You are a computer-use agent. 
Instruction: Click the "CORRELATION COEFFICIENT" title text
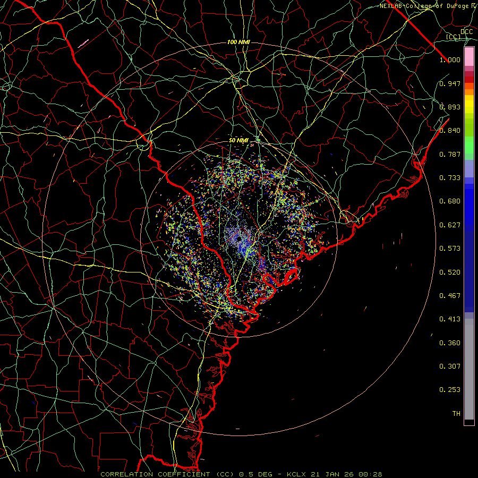point(155,474)
